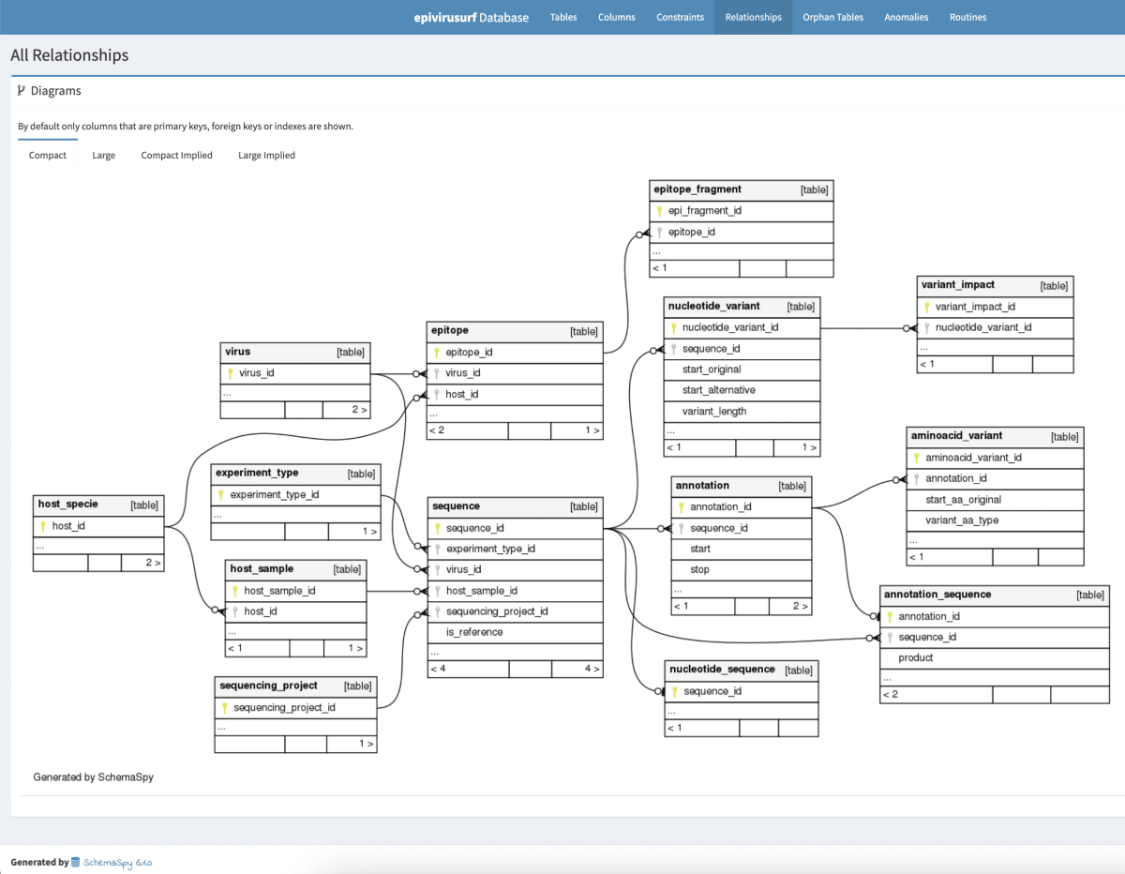Switch to the Large diagram tab
Screen dimensions: 1125x874
coord(104,155)
